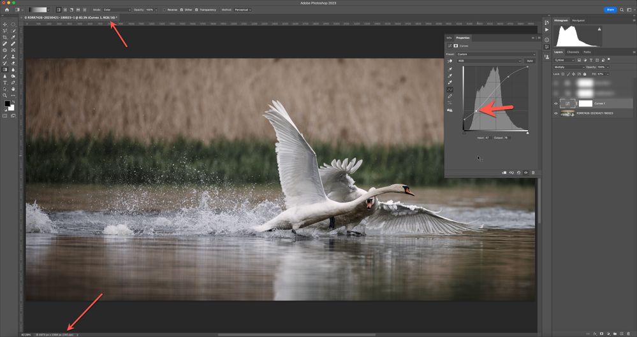Toggle the Dither checkbox
The image size is (637, 337).
tap(182, 10)
